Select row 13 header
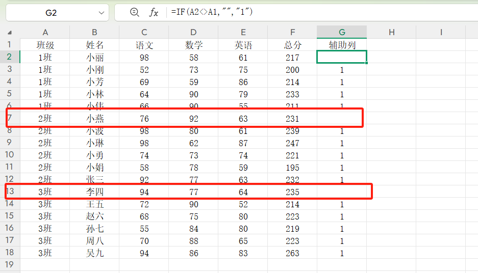 click(10, 192)
